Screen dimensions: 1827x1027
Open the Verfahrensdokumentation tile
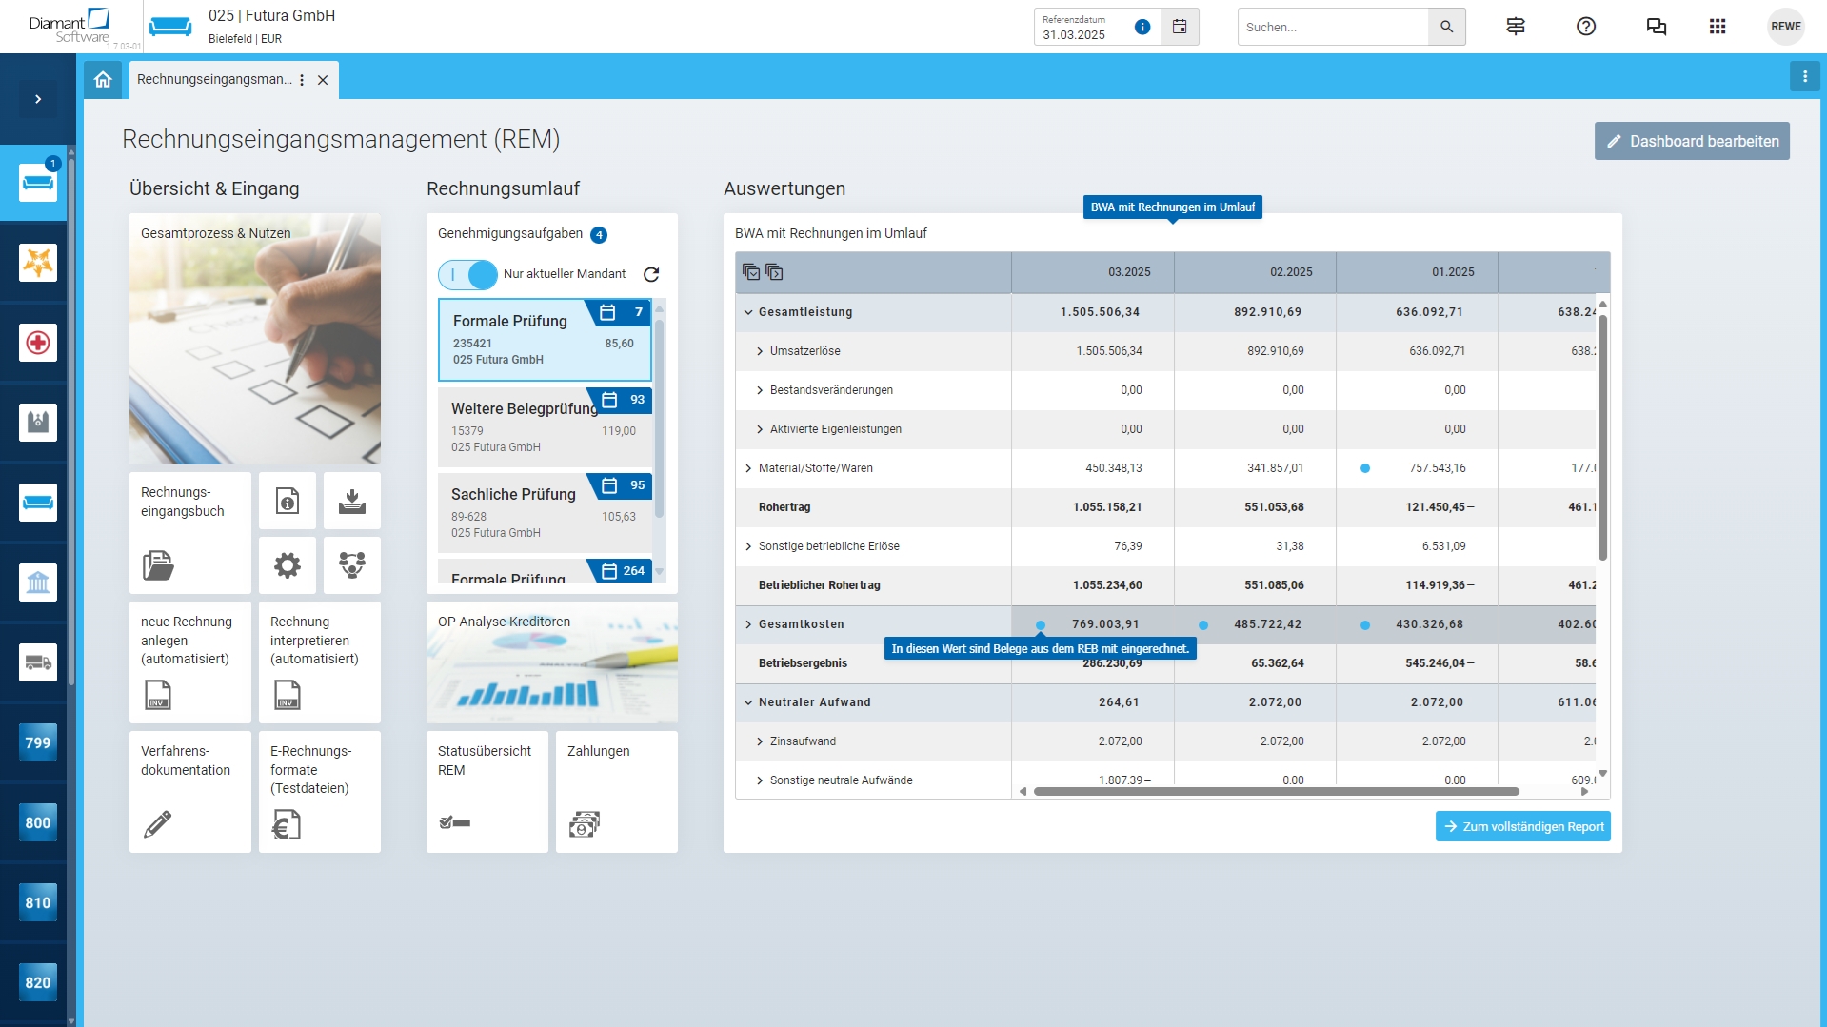[x=190, y=792]
